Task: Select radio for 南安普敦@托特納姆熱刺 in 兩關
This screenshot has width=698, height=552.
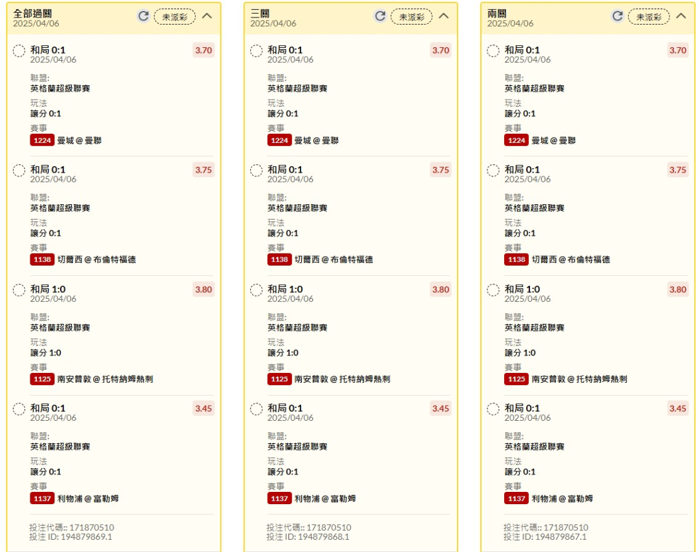Action: (492, 290)
